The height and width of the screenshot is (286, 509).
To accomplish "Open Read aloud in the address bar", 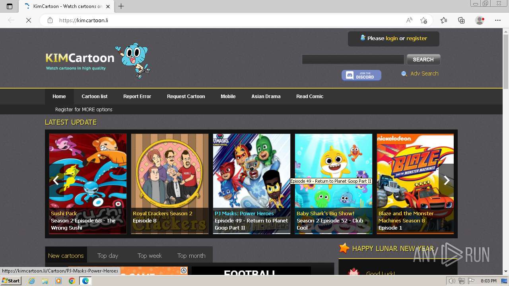I will (x=409, y=20).
